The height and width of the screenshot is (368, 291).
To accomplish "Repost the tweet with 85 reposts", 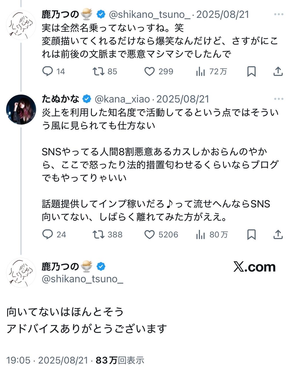I will 98,71.
